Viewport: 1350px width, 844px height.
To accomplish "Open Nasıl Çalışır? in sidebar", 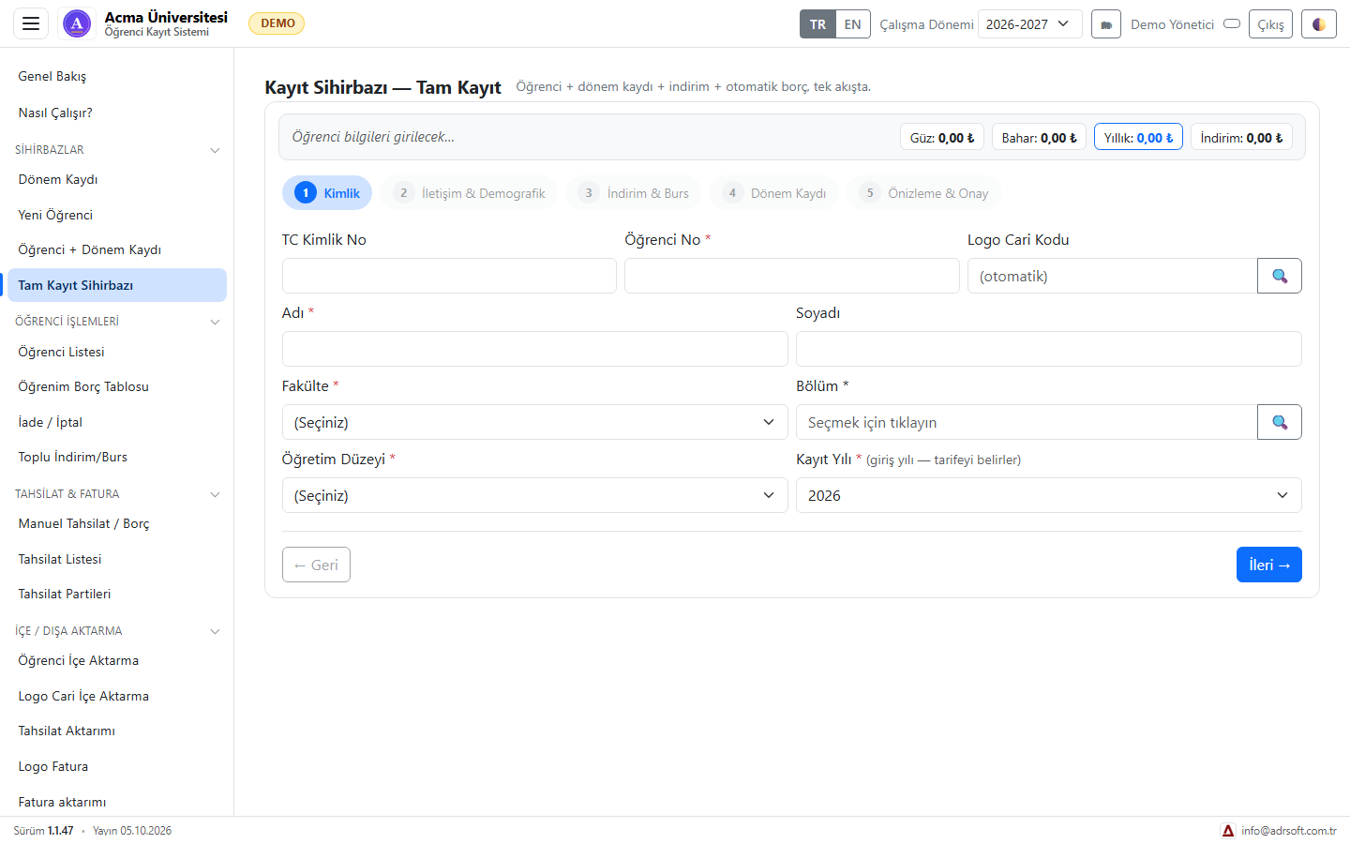I will tap(117, 113).
